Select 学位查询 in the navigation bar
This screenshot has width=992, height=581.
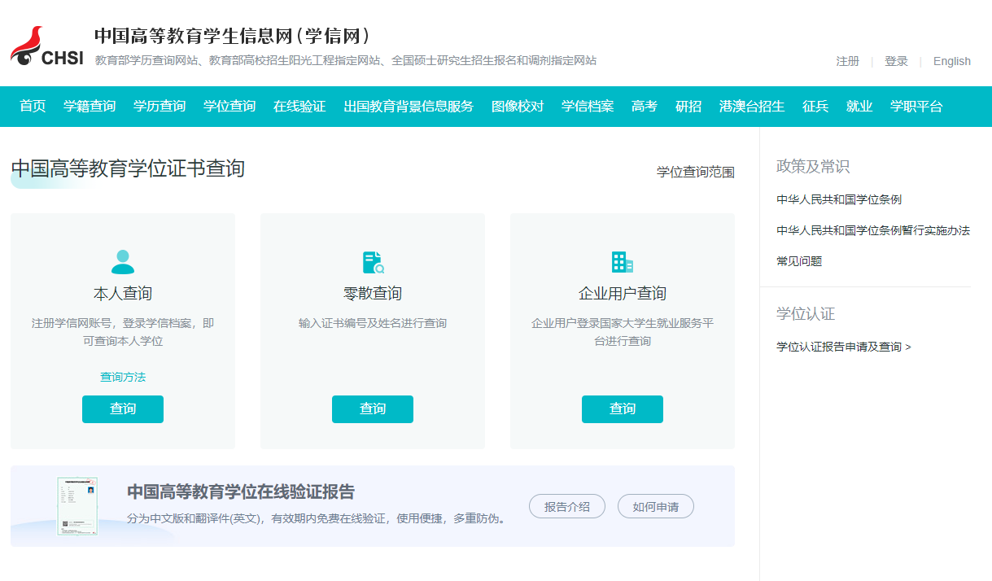229,107
